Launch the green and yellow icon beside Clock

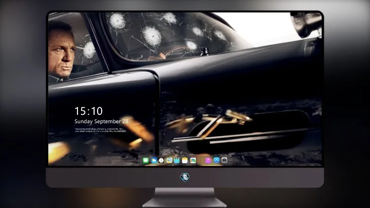click(169, 160)
